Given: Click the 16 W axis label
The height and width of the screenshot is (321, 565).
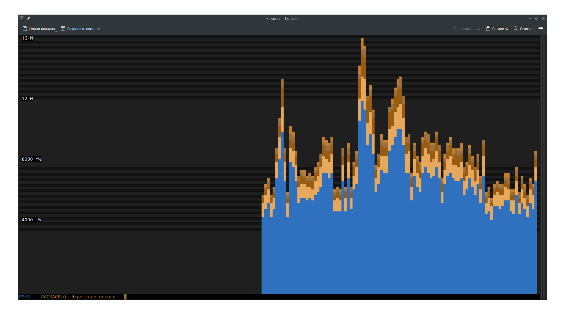Looking at the screenshot, I should [x=27, y=38].
